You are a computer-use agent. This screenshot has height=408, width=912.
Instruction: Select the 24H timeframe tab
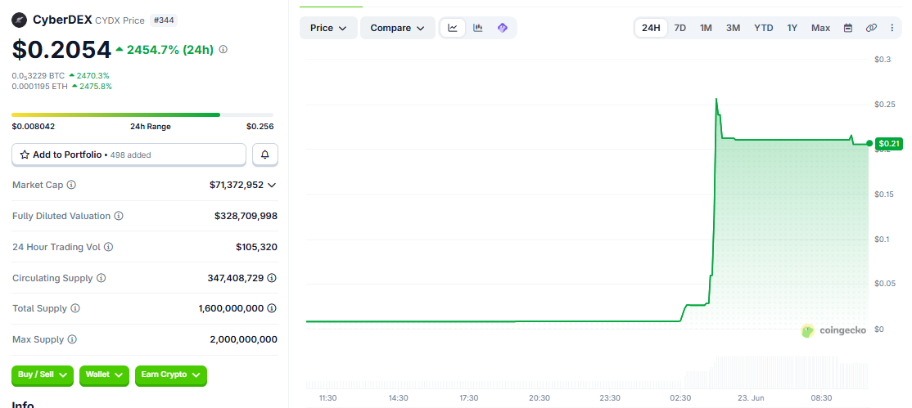(651, 28)
